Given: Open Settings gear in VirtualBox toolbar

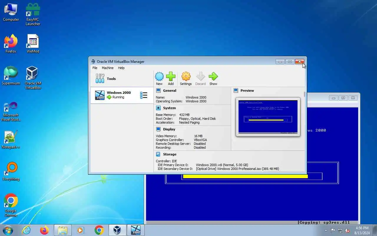Looking at the screenshot, I should tap(186, 76).
